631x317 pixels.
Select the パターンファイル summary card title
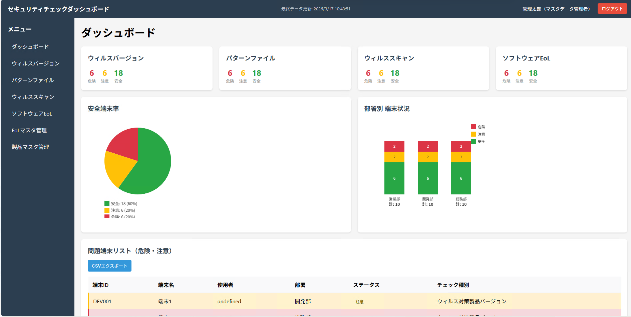coord(251,58)
